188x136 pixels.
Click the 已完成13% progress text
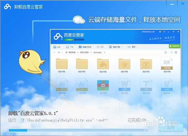(x=137, y=120)
